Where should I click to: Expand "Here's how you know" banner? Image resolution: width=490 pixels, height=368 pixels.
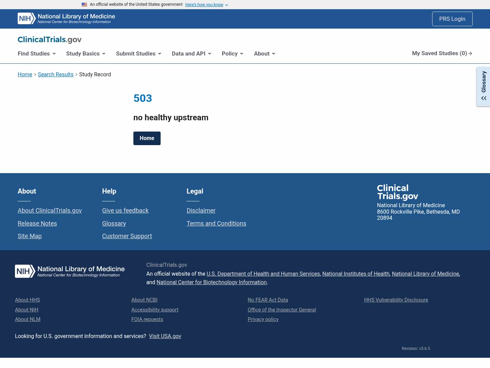[x=207, y=5]
